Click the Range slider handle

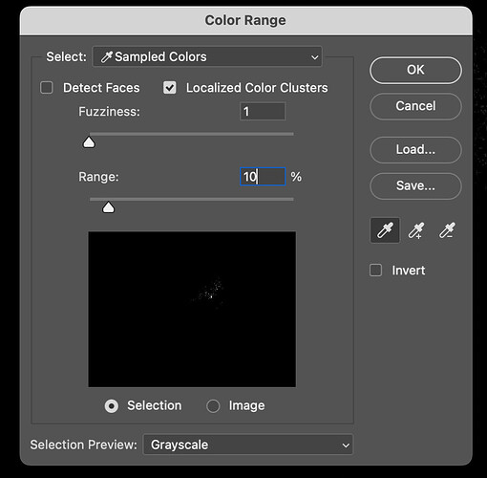[x=108, y=207]
